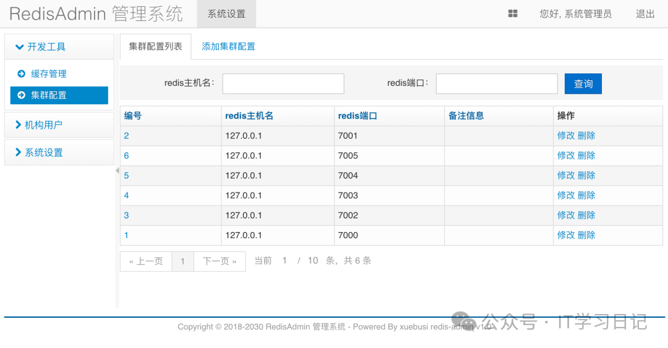
Task: Click 删除 for the port 7004 row
Action: [x=586, y=175]
